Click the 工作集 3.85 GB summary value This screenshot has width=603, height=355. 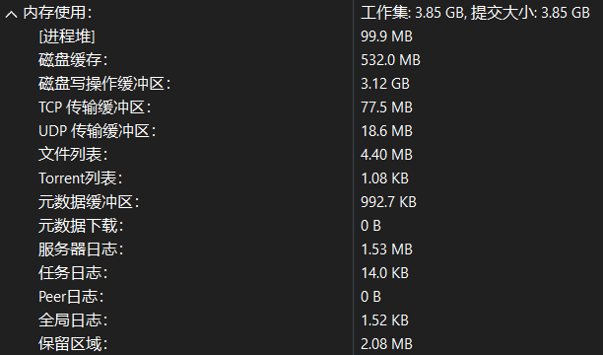tap(412, 13)
